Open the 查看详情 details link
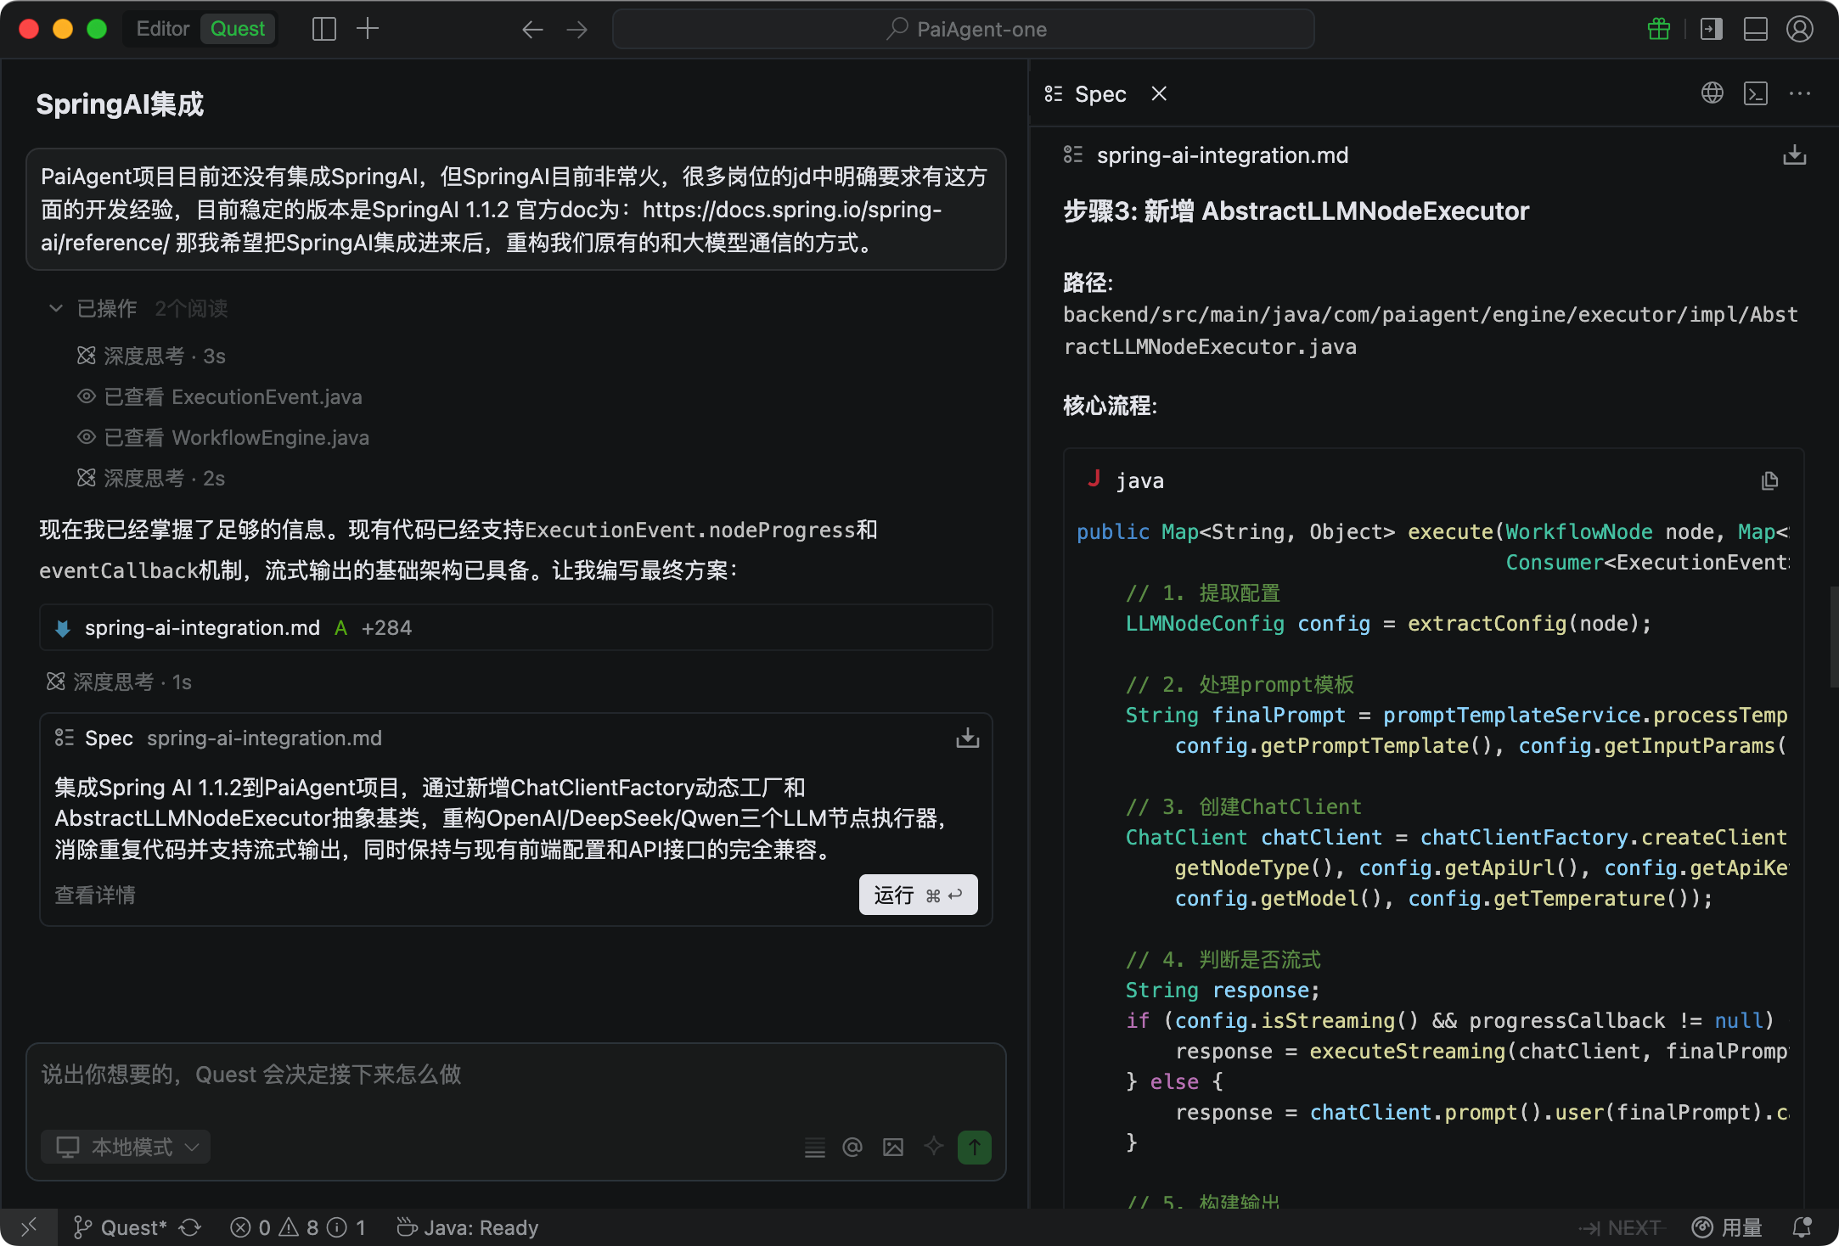 pyautogui.click(x=95, y=895)
